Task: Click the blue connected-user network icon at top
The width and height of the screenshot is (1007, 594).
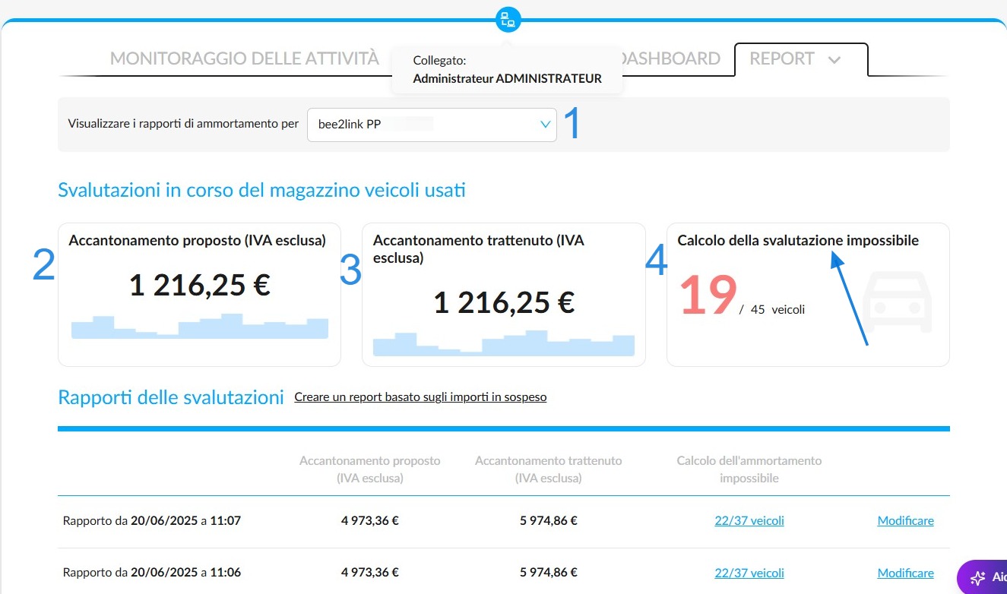Action: 507,20
